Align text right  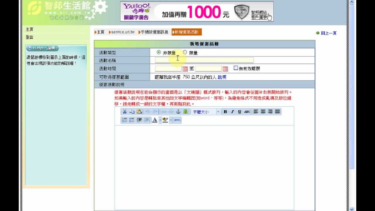click(x=270, y=112)
